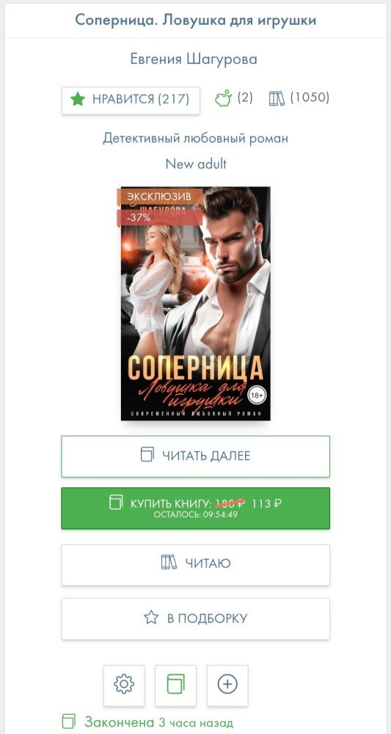Click the title Соперница. Ловушка для игрушки

[195, 20]
